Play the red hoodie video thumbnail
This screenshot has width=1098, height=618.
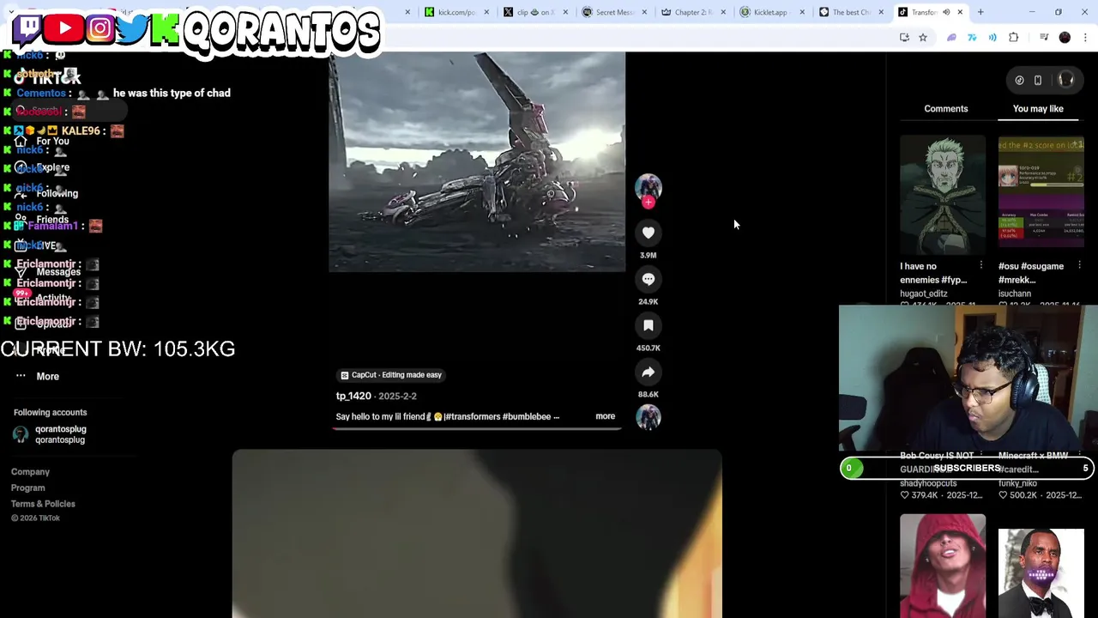(x=943, y=566)
